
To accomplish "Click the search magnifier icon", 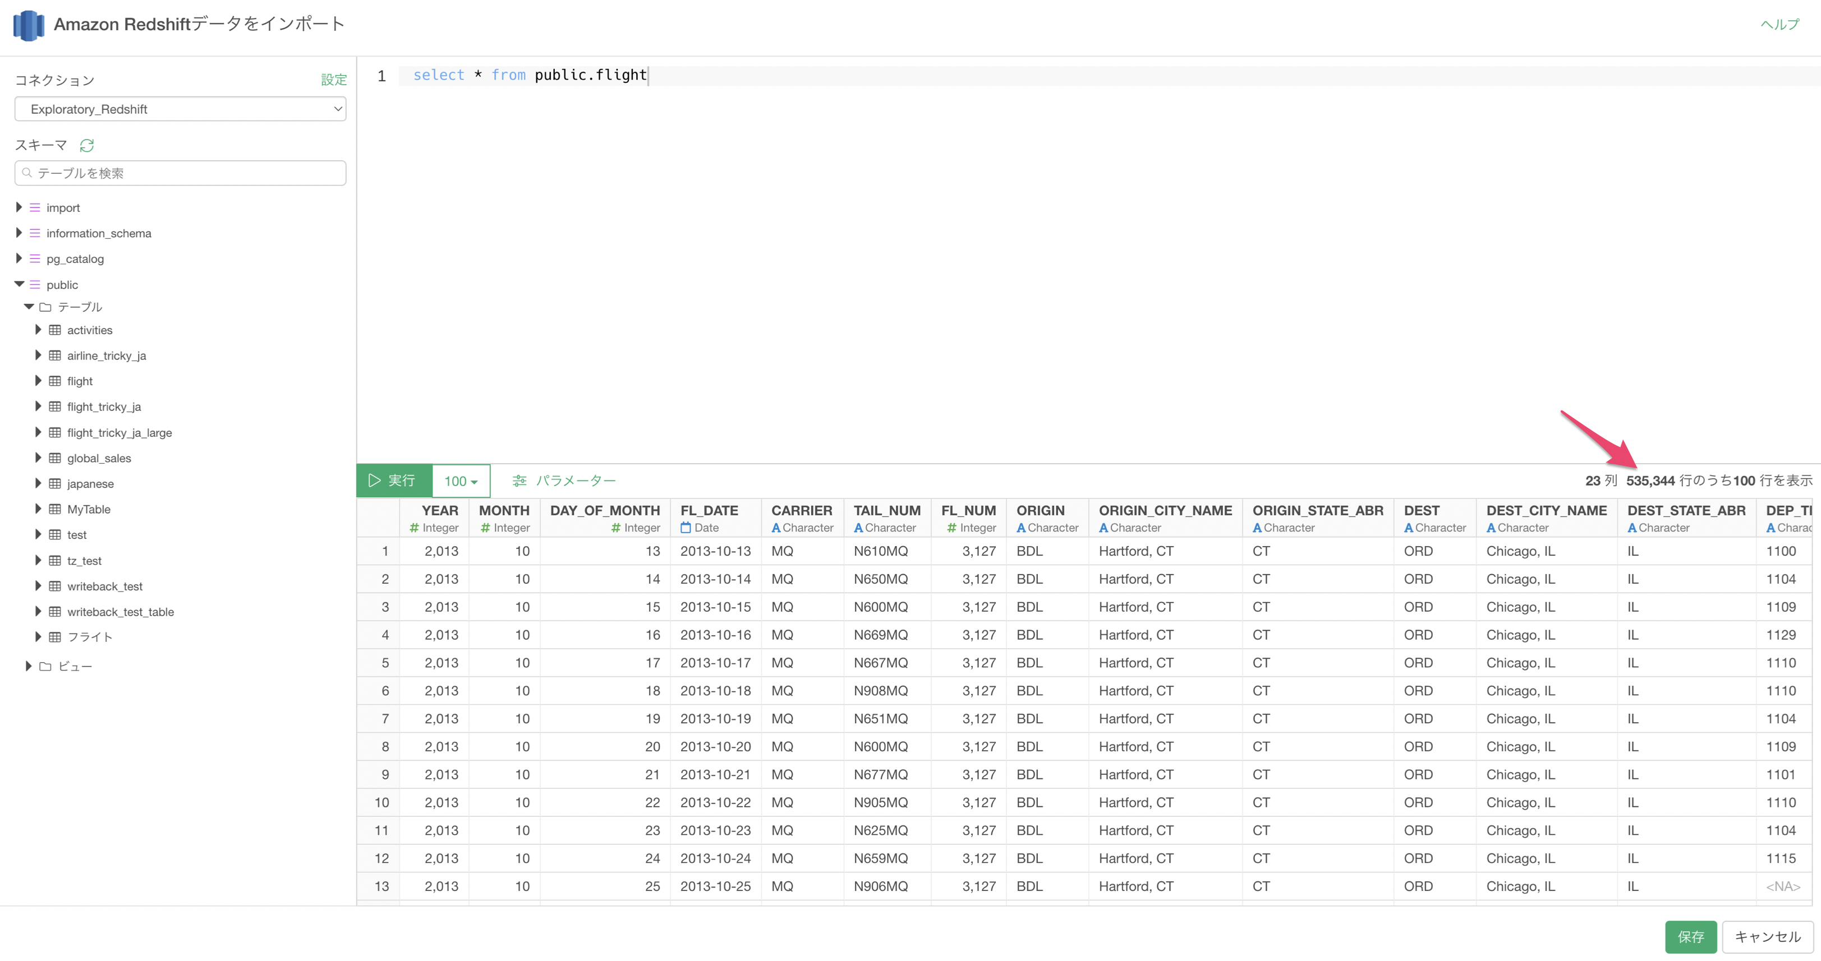I will tap(27, 173).
